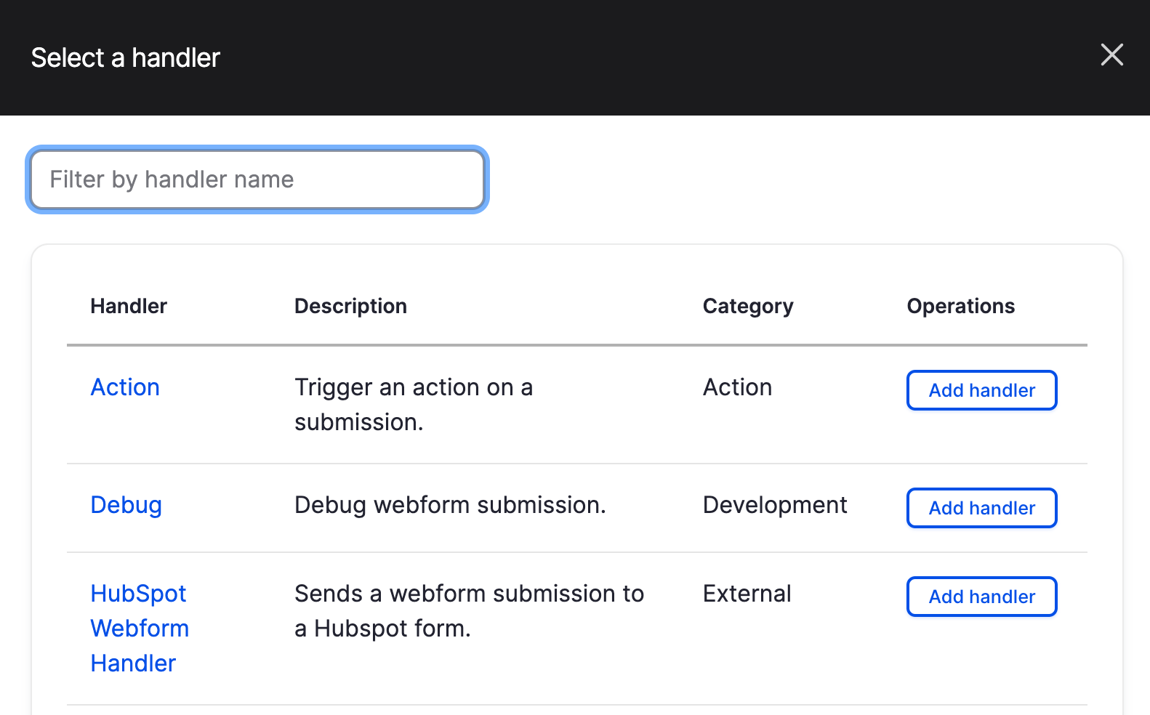Open the HubSpot Webform Handler link
Image resolution: width=1150 pixels, height=715 pixels.
140,629
